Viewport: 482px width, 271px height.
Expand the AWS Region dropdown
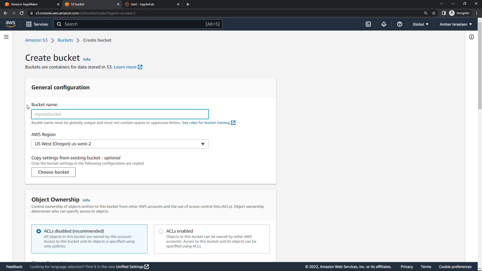pos(120,144)
